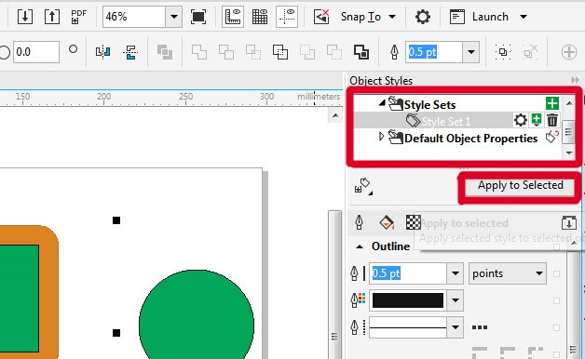Click revert icon beside Default Object Properties
Viewport: 585px width, 359px height.
coord(552,137)
